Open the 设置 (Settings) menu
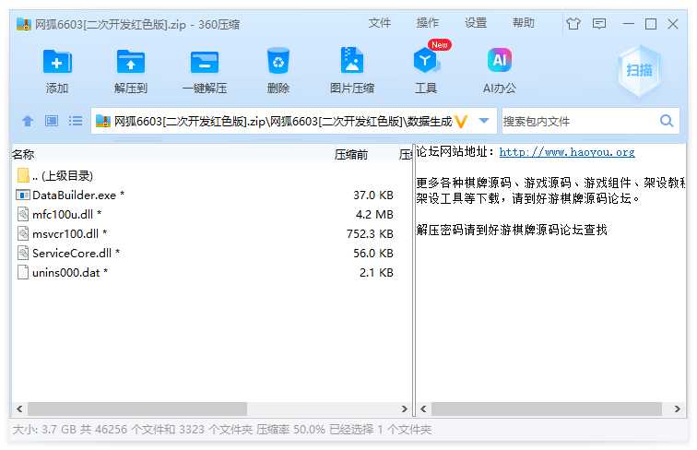 tap(476, 23)
